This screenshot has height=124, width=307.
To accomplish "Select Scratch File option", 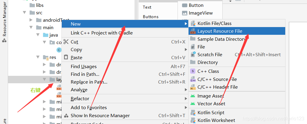I will pyautogui.click(x=237, y=55).
